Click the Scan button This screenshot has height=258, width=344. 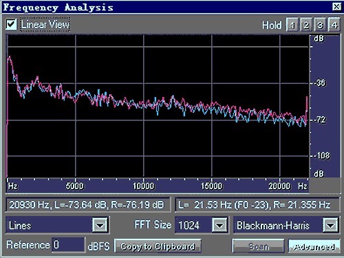[x=259, y=246]
